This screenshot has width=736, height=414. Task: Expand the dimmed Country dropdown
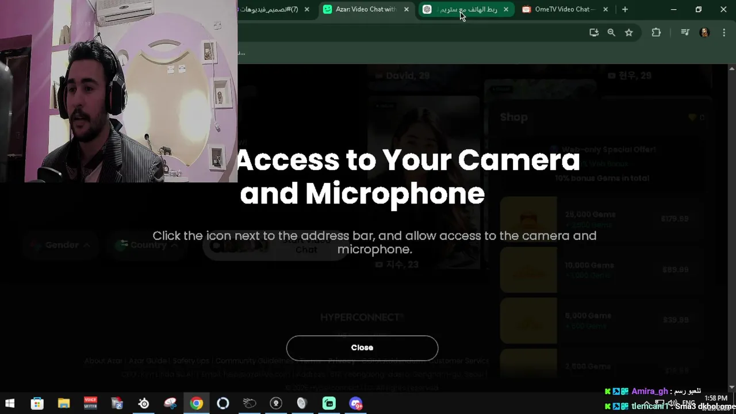click(x=148, y=245)
